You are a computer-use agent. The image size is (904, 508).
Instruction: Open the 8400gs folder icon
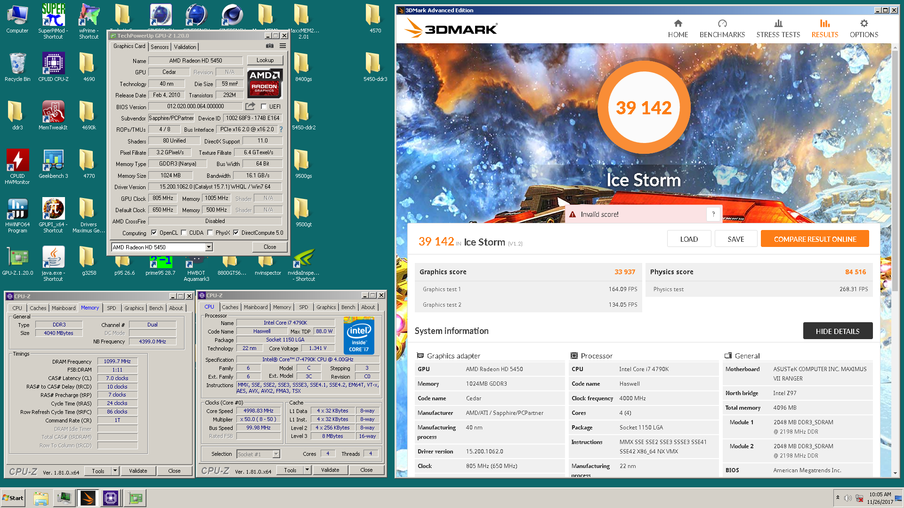click(304, 67)
